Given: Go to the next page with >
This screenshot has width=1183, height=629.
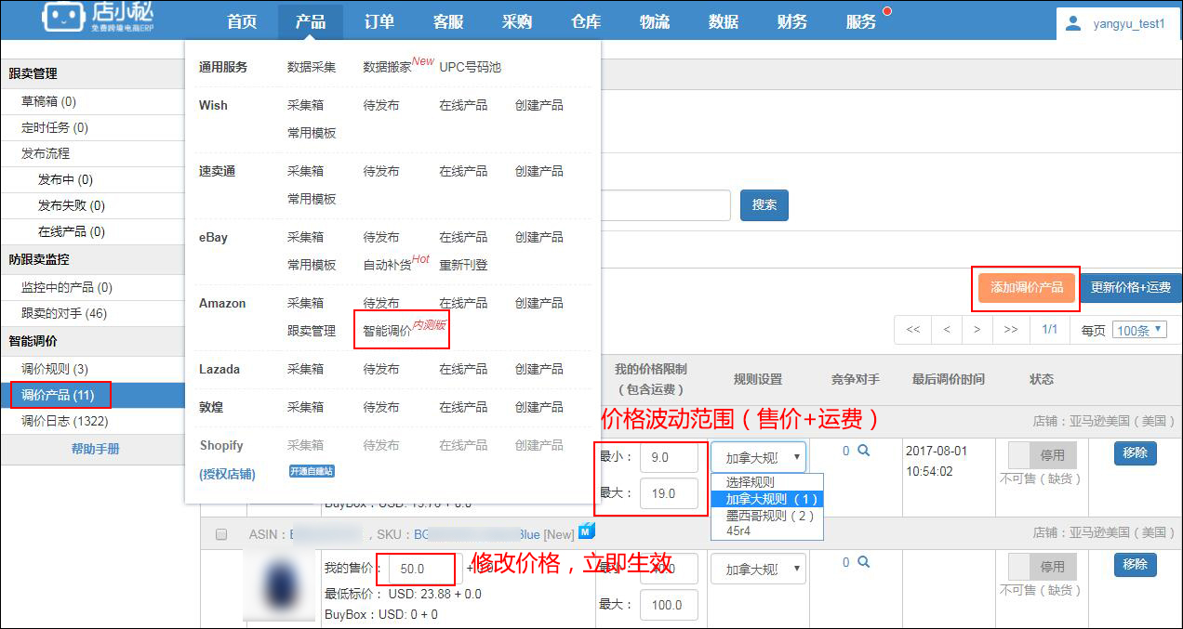Looking at the screenshot, I should tap(977, 329).
